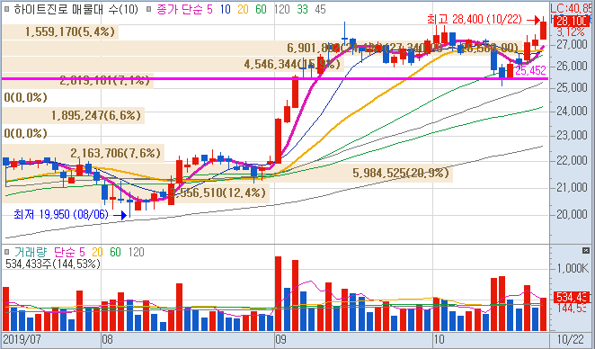Click the LC:40.85 value on price axis
The image size is (595, 349).
tap(571, 8)
